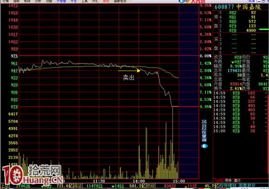
Task: Click the 947 price axis label
Action: 14,70
